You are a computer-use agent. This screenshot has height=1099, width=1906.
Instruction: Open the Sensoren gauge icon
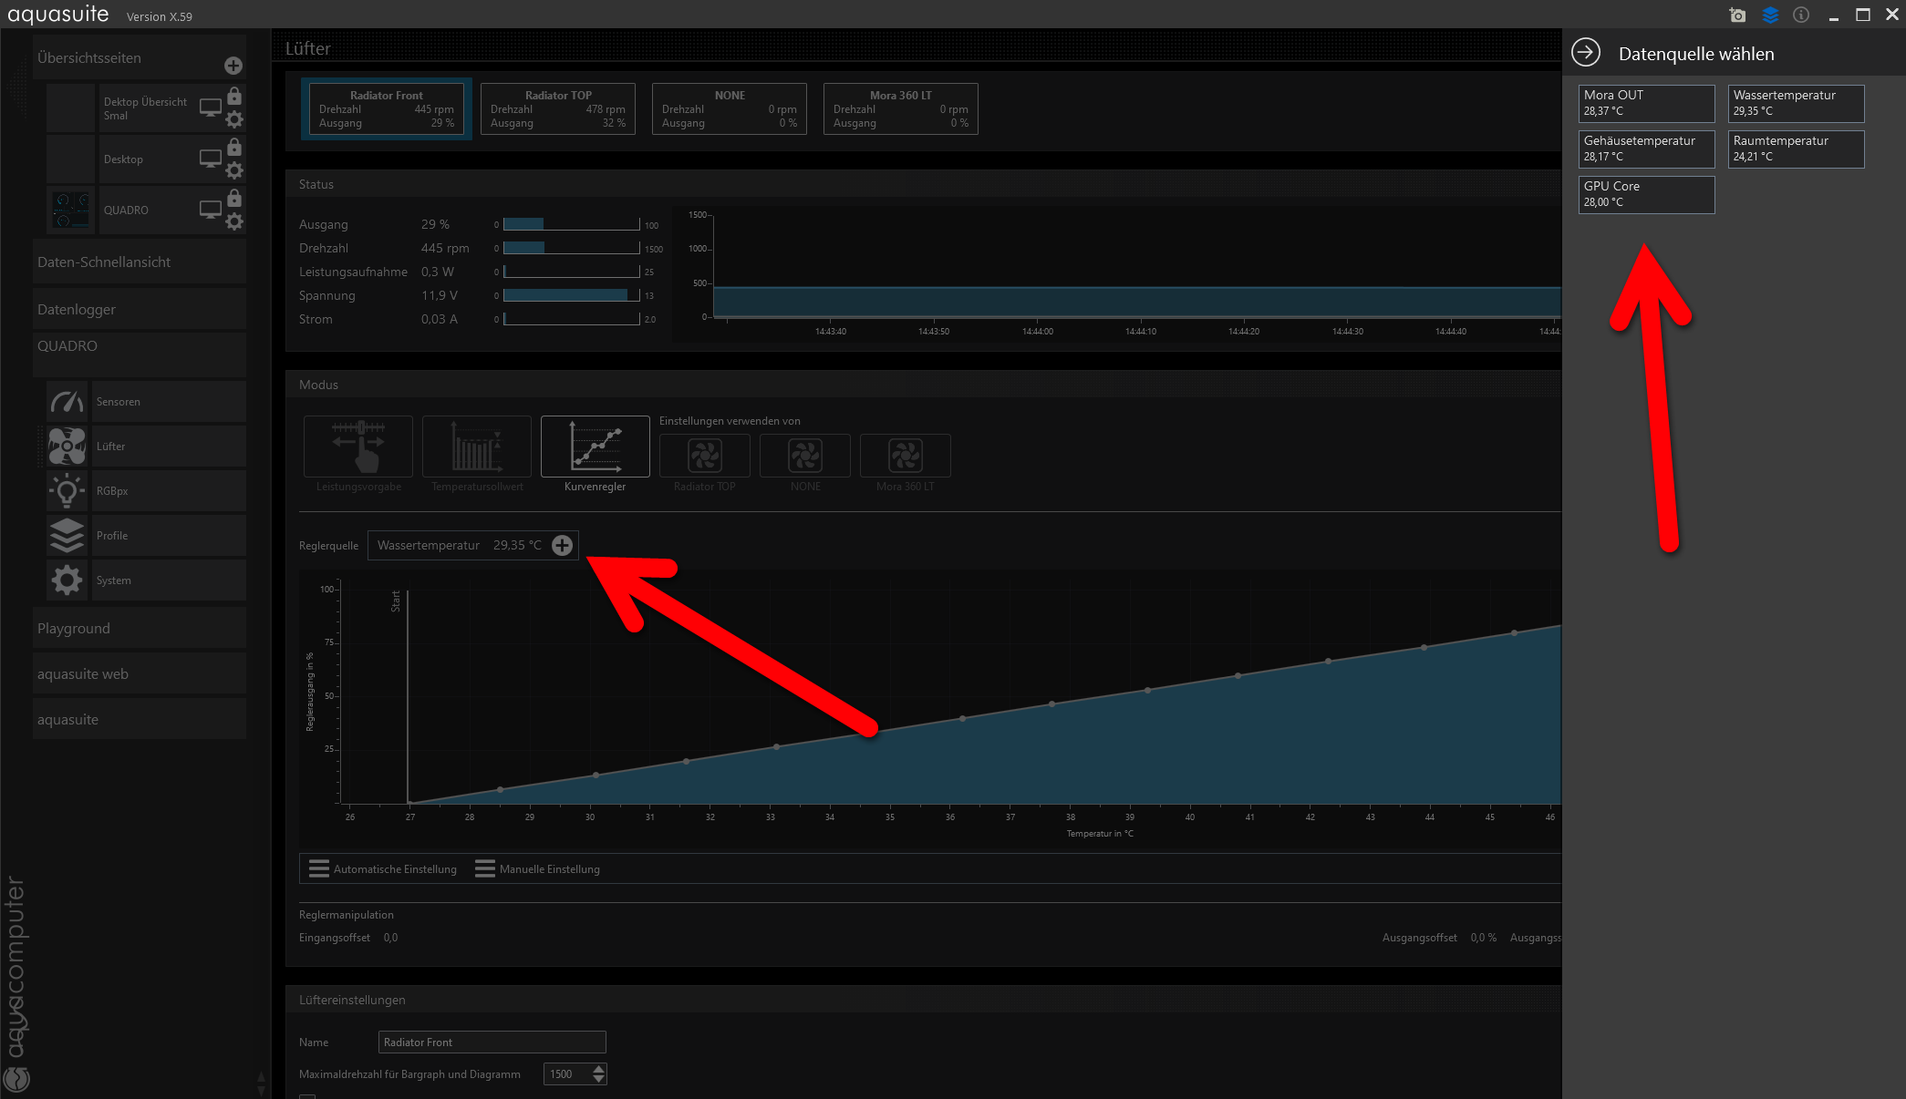(67, 402)
